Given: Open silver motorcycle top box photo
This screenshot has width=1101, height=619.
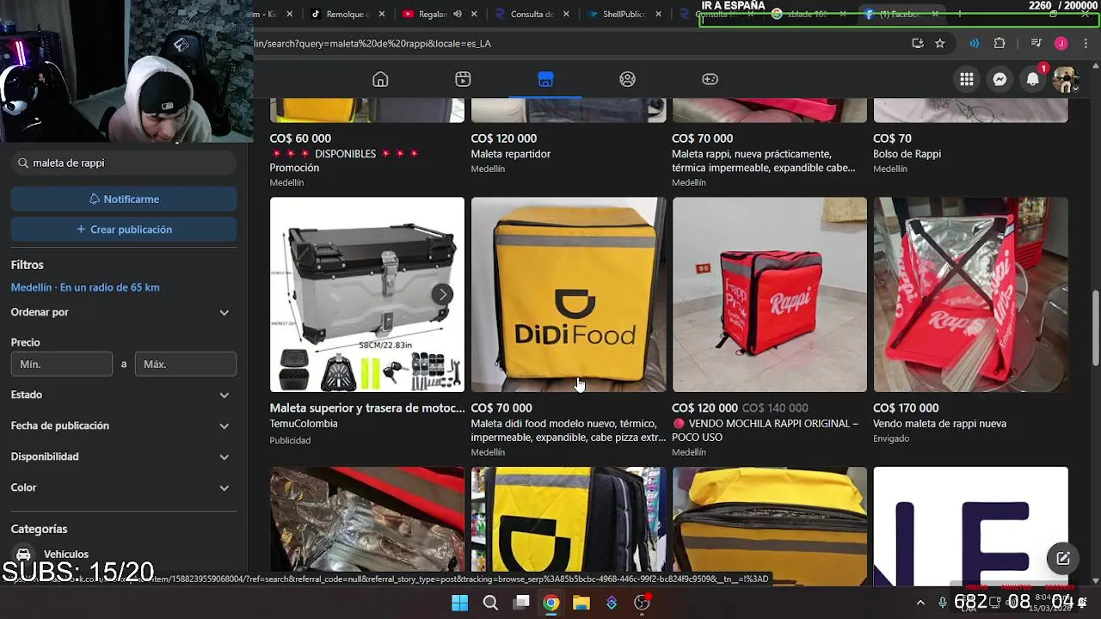Looking at the screenshot, I should point(367,295).
